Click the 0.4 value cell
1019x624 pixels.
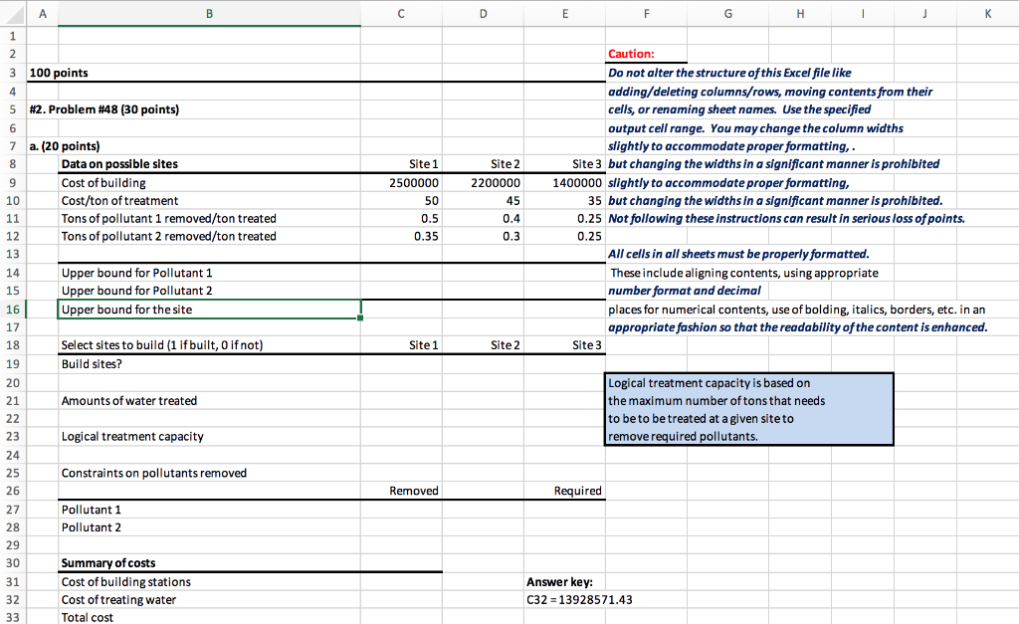[x=483, y=218]
